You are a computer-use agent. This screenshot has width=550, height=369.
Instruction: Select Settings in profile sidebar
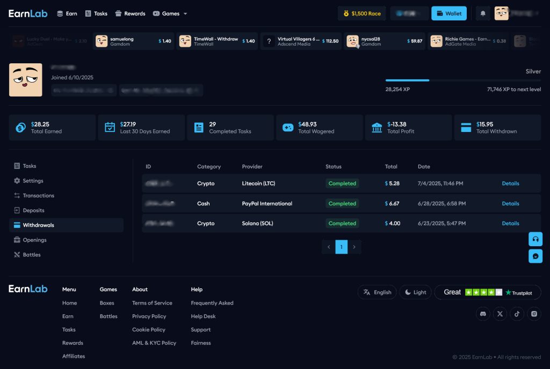[x=66, y=181]
